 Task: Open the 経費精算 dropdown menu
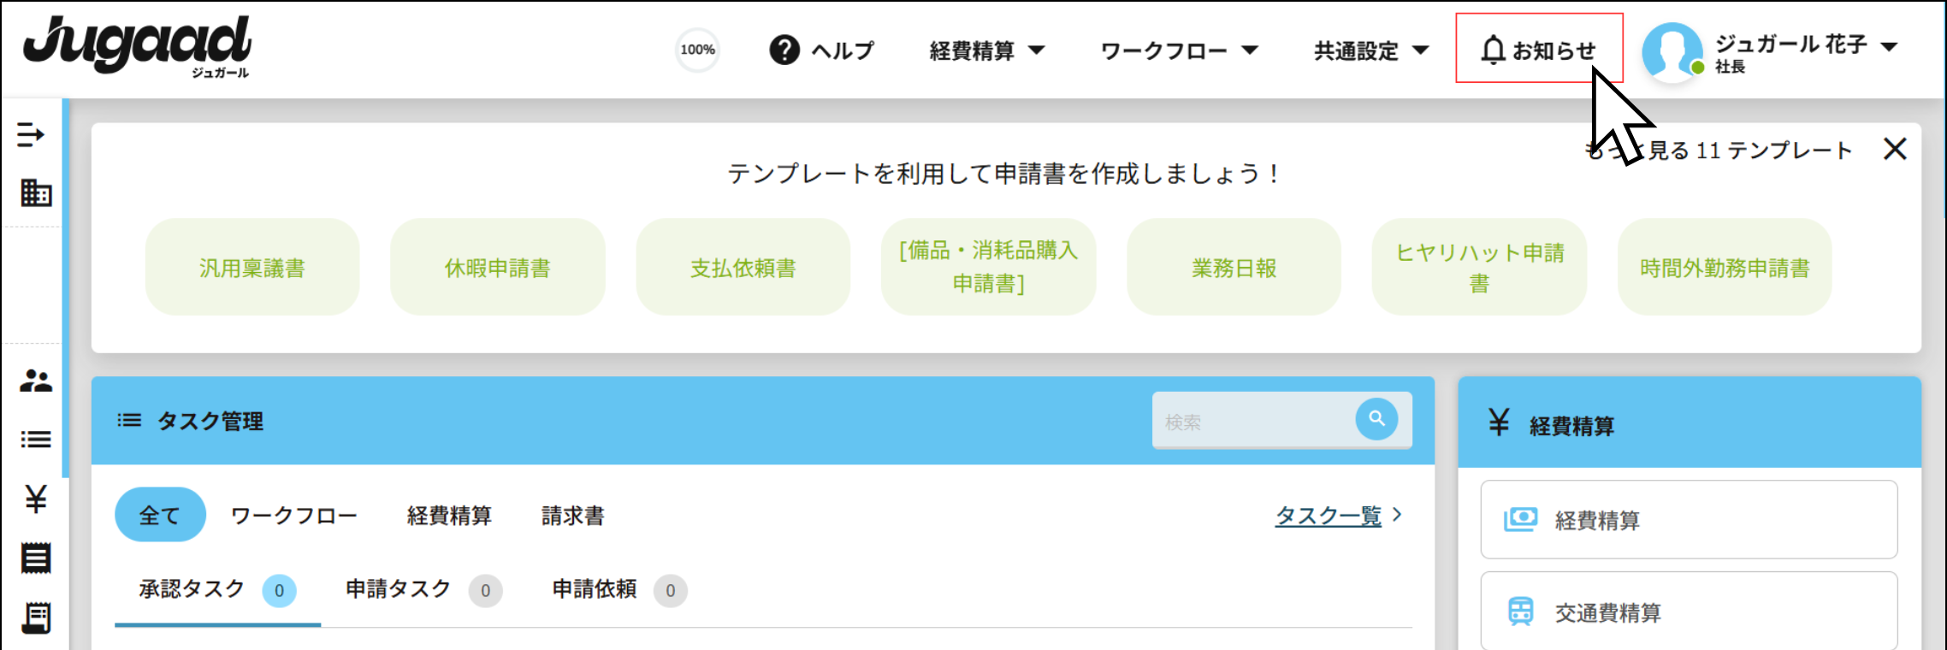(x=984, y=50)
